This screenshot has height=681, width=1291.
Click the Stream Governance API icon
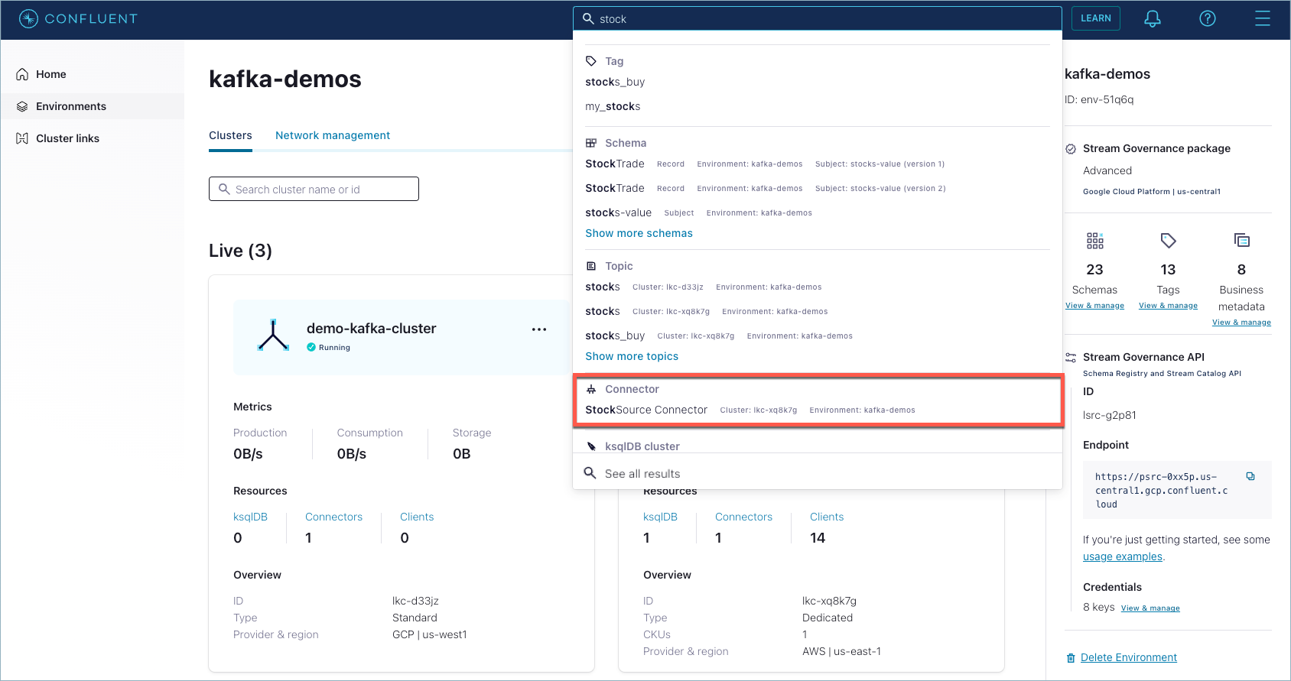(x=1071, y=357)
